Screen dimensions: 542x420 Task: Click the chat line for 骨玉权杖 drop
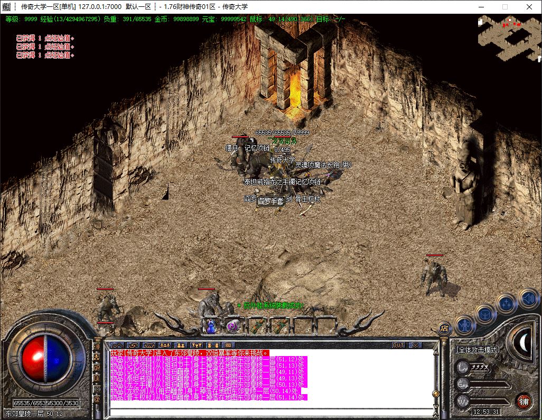[x=209, y=397]
